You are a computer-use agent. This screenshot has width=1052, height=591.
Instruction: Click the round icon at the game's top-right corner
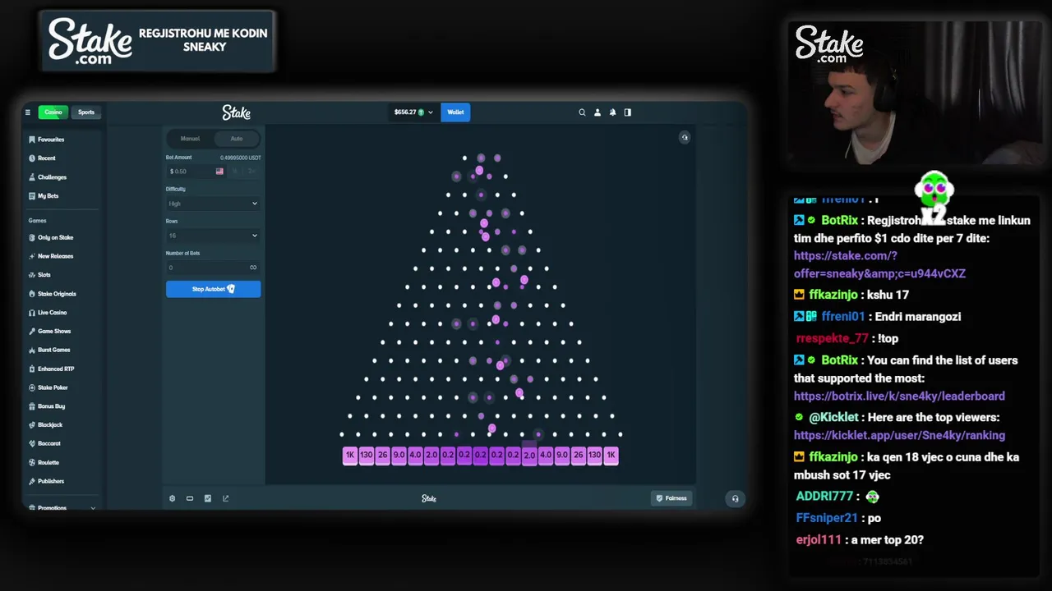coord(685,138)
